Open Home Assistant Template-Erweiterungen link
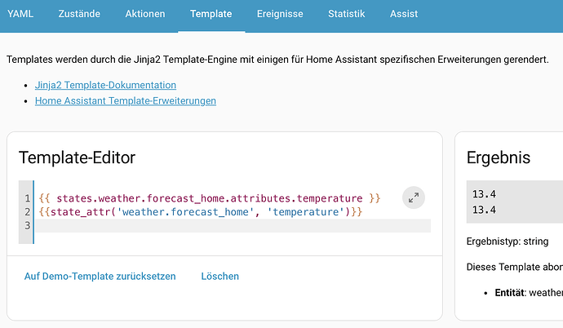Viewport: 563px width, 328px height. [126, 101]
